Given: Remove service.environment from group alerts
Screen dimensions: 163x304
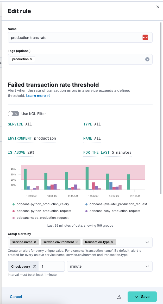Looking at the screenshot, I should 76,242.
